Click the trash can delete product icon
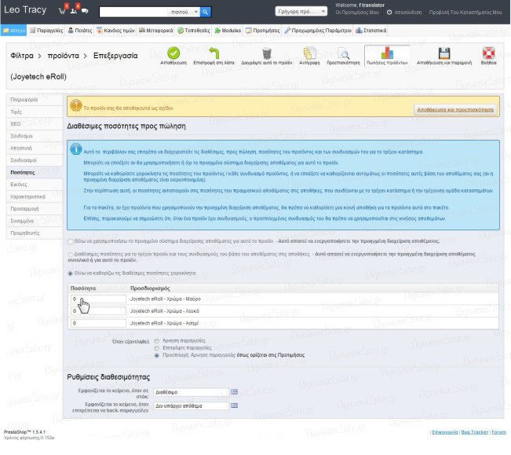This screenshot has width=511, height=455. (x=267, y=53)
